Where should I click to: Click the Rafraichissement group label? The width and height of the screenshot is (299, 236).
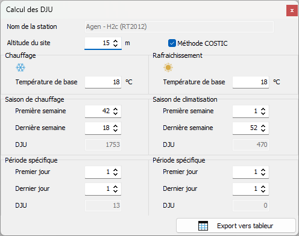pyautogui.click(x=177, y=55)
